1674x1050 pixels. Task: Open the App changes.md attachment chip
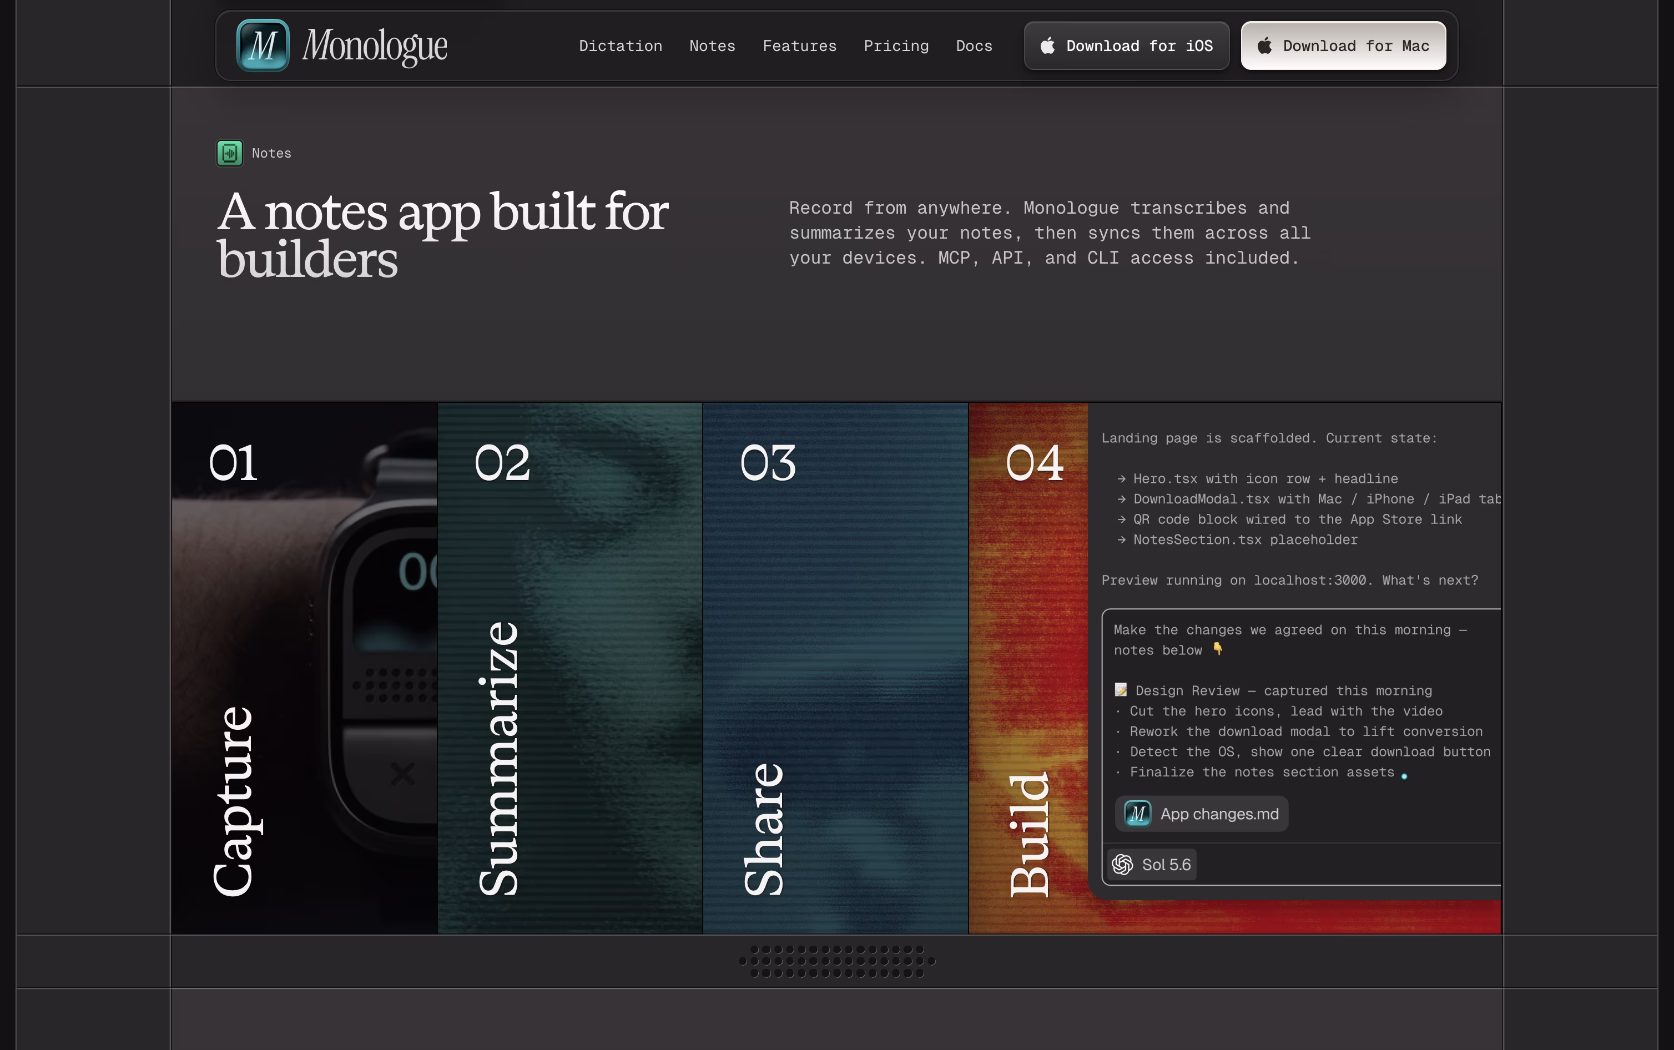[x=1201, y=814]
